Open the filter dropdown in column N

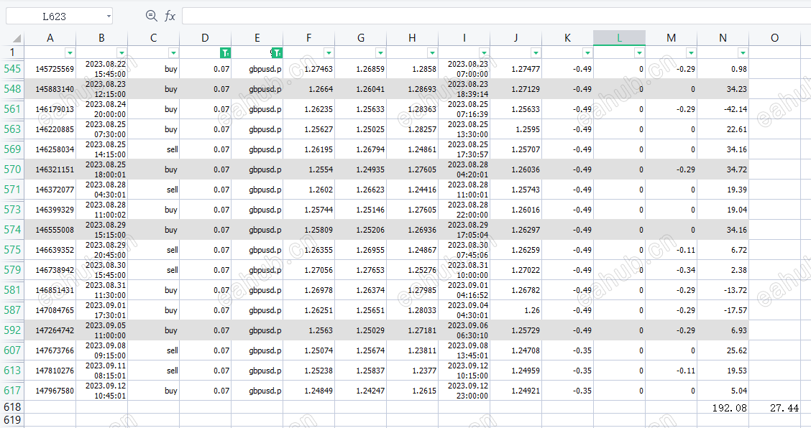click(x=742, y=52)
